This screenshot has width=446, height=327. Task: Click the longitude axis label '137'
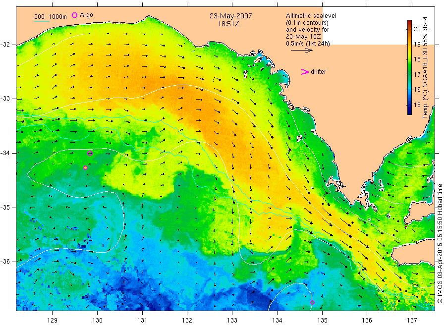point(412,321)
